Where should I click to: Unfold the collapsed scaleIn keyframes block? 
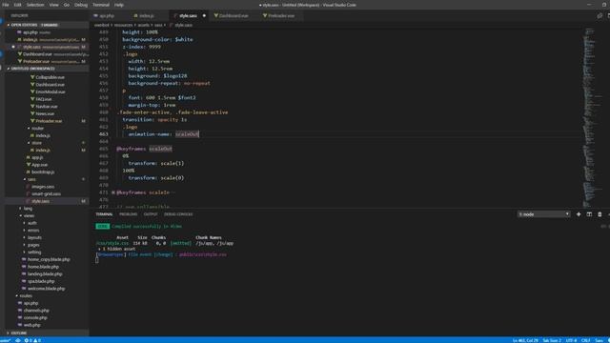(x=113, y=192)
